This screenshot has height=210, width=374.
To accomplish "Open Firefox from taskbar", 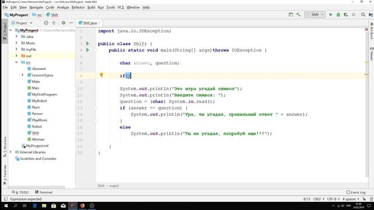I will pos(82,206).
